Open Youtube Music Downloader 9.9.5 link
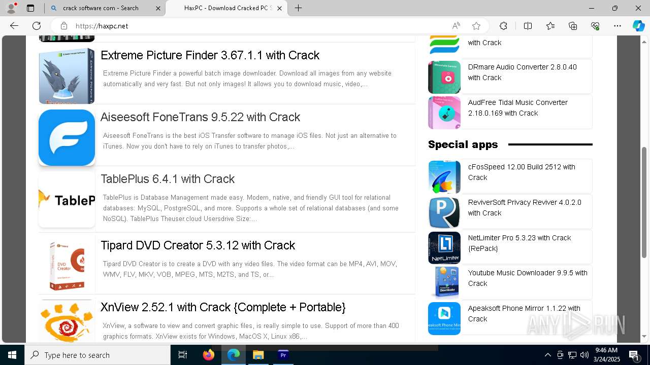 click(x=528, y=278)
